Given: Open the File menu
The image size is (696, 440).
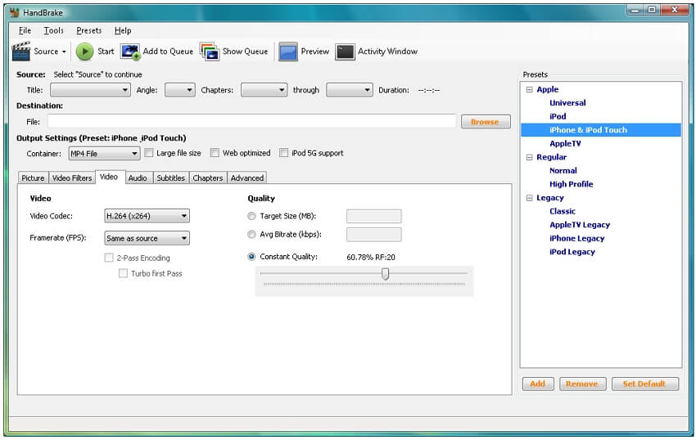Looking at the screenshot, I should 25,30.
